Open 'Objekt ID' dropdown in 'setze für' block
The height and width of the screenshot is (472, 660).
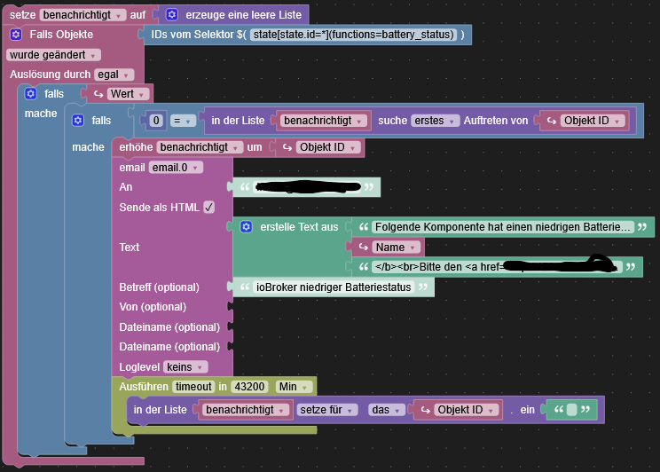pyautogui.click(x=466, y=410)
